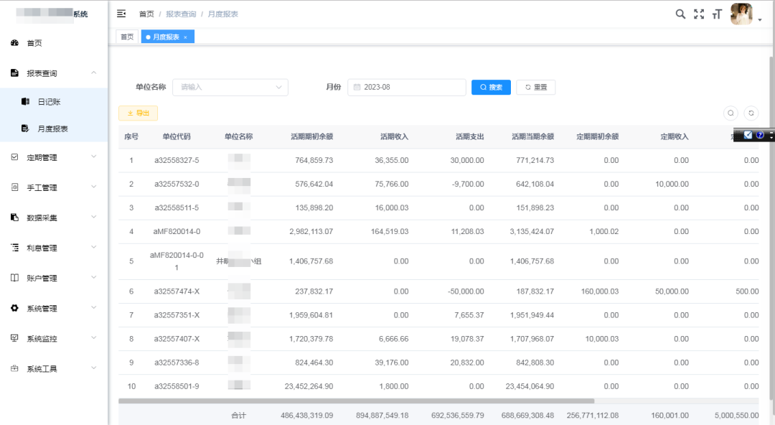This screenshot has height=425, width=775.
Task: Toggle fullscreen mode icon
Action: pyautogui.click(x=698, y=14)
